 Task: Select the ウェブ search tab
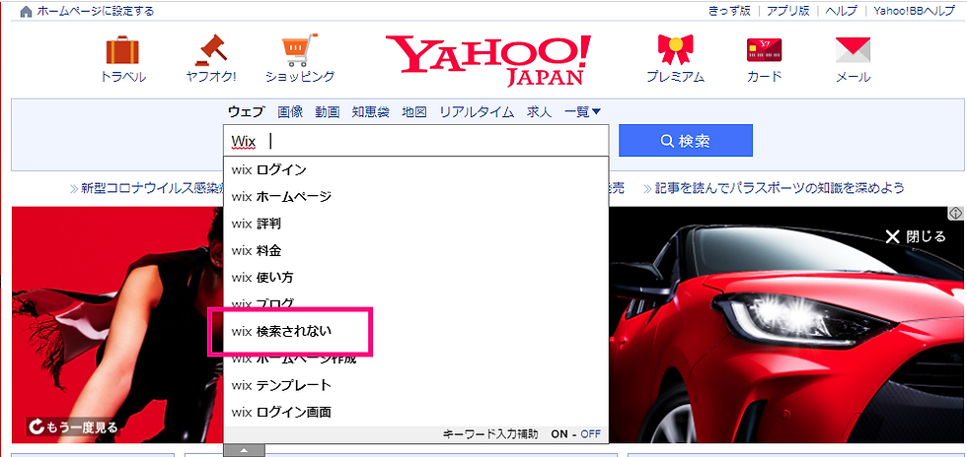tap(246, 112)
